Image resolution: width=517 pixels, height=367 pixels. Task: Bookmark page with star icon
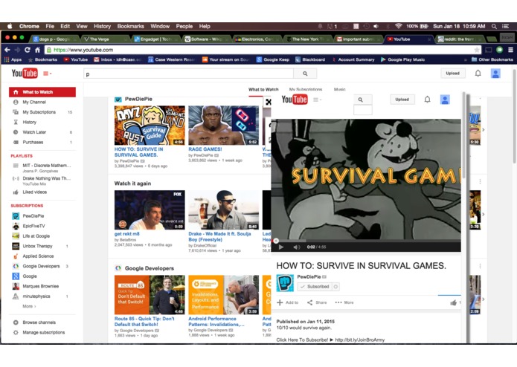click(x=477, y=50)
